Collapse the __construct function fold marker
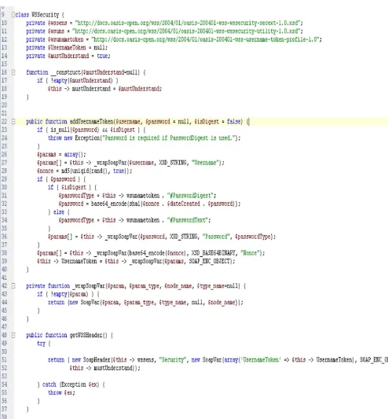Viewport: 388px width, 419px height. click(13, 72)
